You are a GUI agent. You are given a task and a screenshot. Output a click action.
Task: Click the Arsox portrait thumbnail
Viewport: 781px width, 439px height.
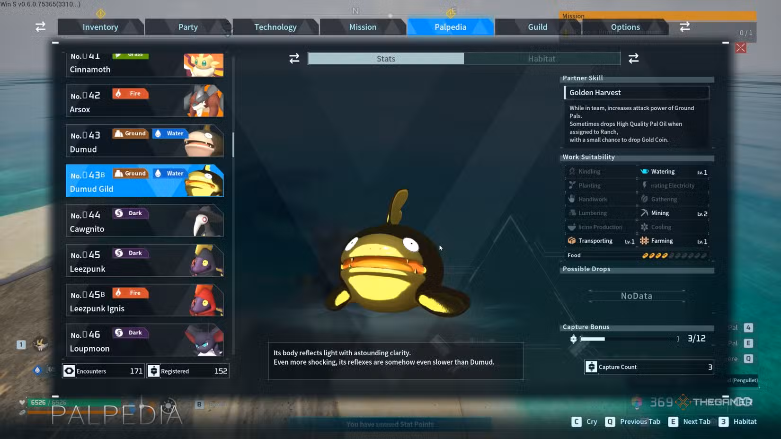pyautogui.click(x=204, y=101)
